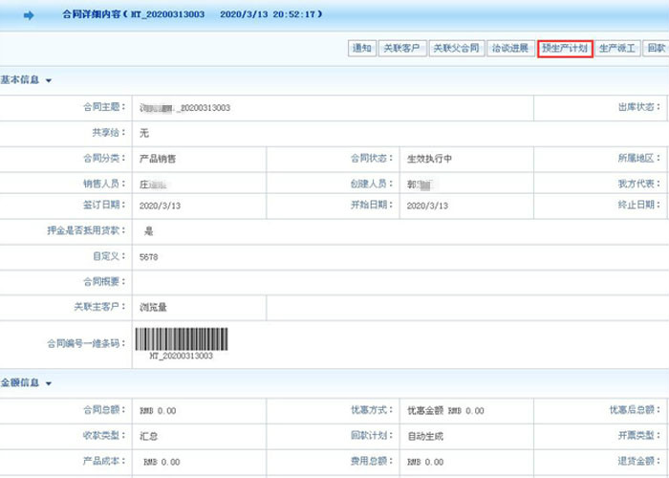Click the 汇总 payment type value
The height and width of the screenshot is (478, 669).
148,435
